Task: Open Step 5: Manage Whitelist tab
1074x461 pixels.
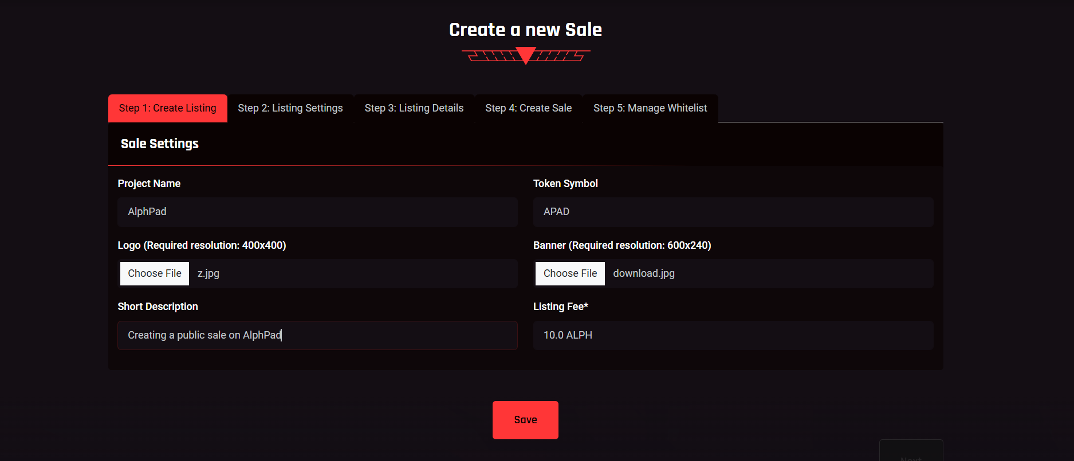Action: (650, 108)
